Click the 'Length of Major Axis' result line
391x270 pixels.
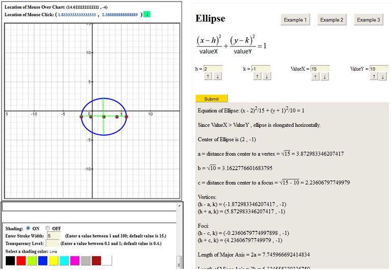(254, 255)
